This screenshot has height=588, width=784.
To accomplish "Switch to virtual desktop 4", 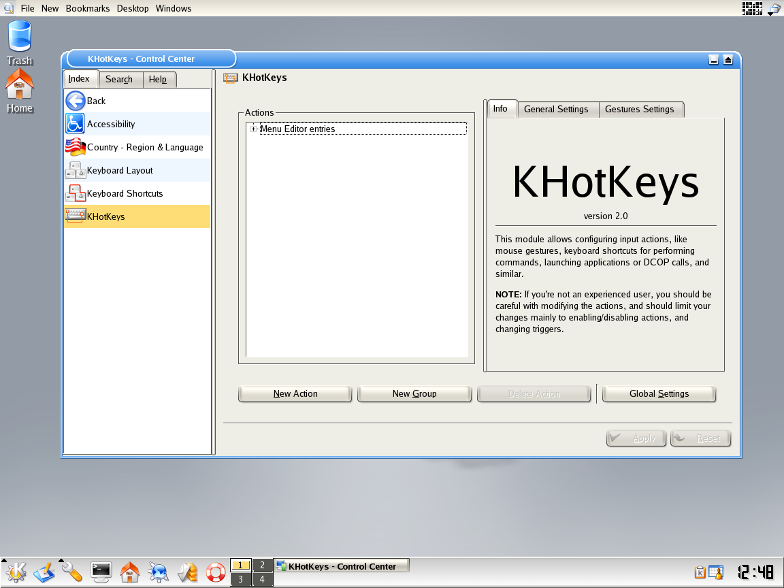I will tap(262, 579).
